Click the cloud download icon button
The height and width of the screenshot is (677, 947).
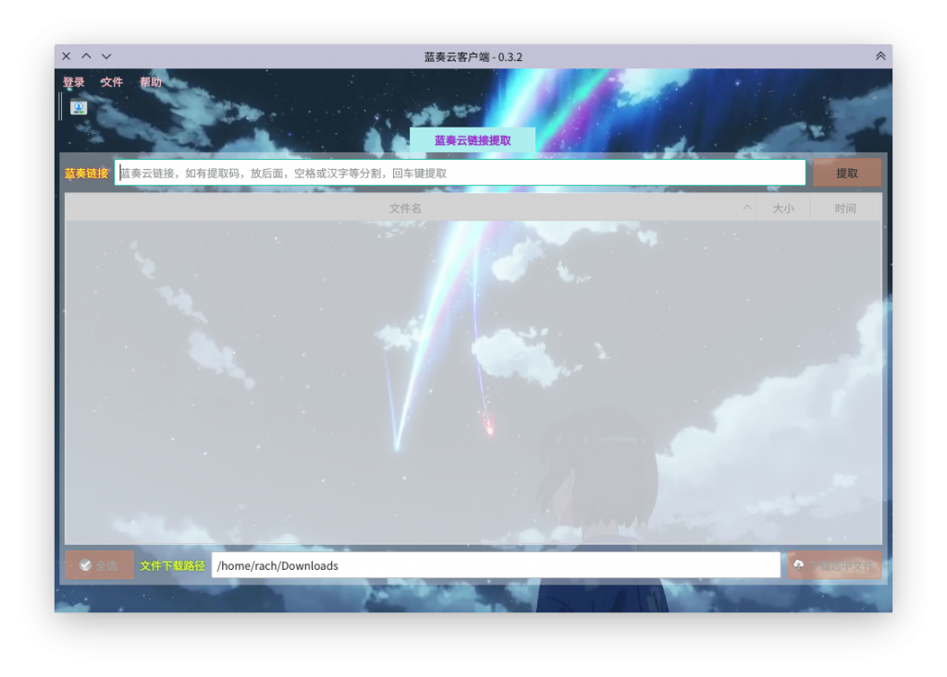click(798, 565)
